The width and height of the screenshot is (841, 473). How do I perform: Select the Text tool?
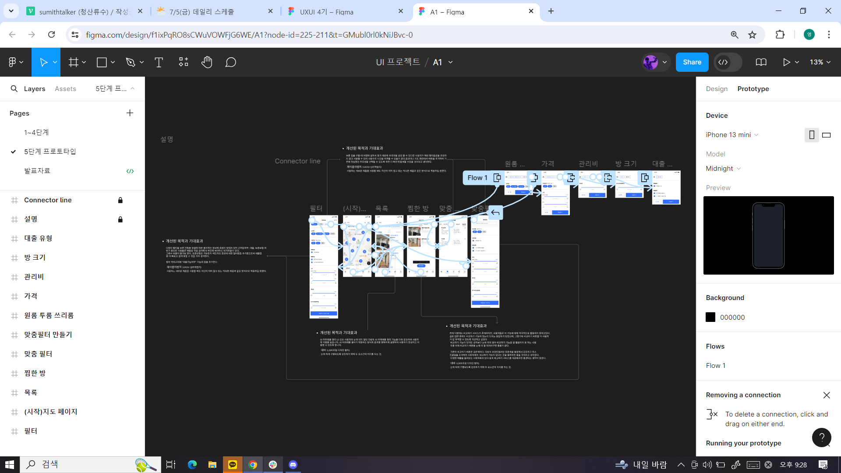pyautogui.click(x=159, y=62)
